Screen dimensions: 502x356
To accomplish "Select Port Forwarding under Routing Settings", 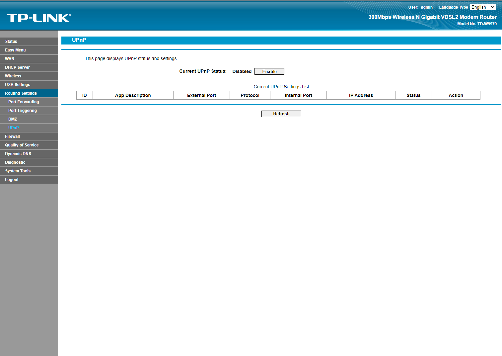I will pyautogui.click(x=24, y=102).
